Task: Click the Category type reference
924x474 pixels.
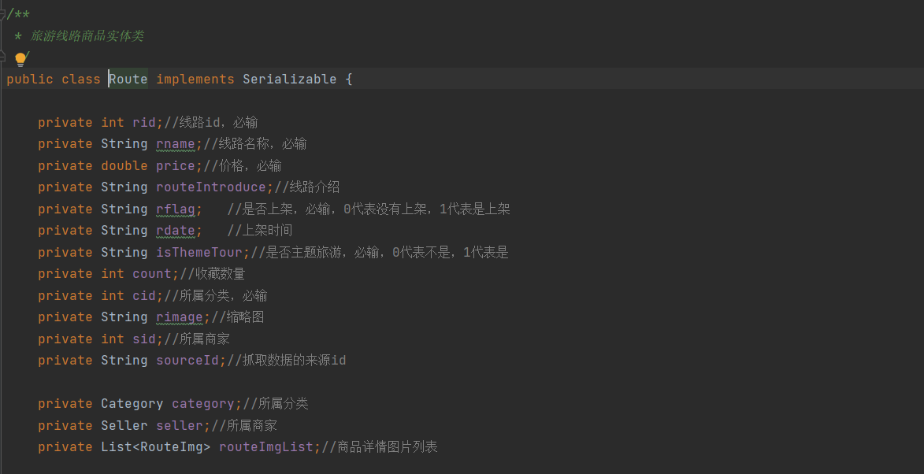Action: click(132, 403)
